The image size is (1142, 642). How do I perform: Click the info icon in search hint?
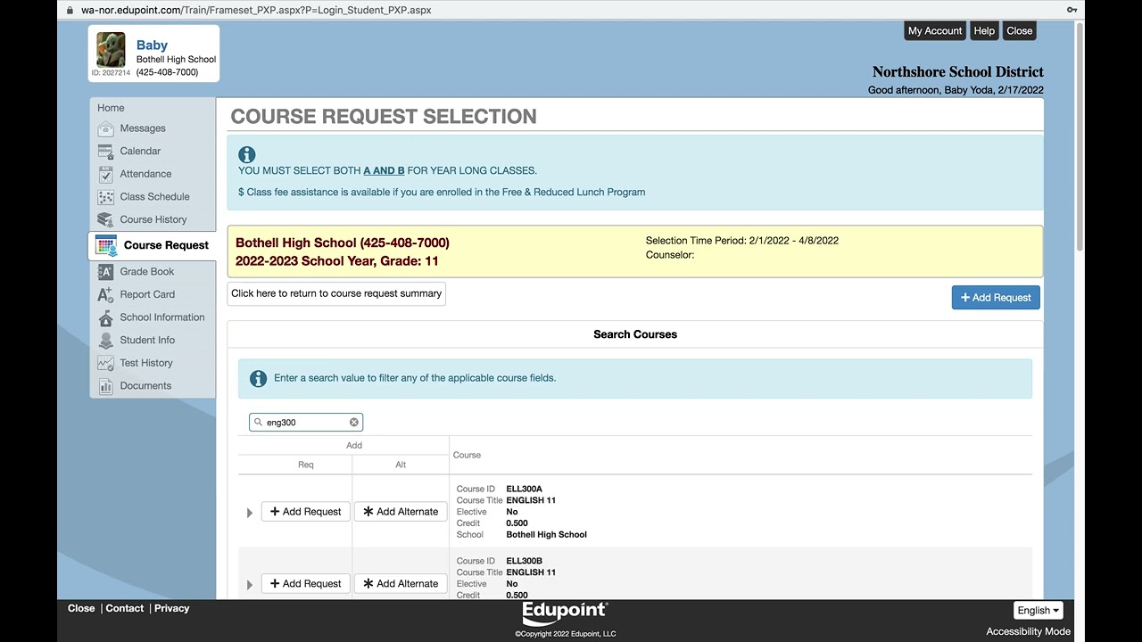click(259, 379)
